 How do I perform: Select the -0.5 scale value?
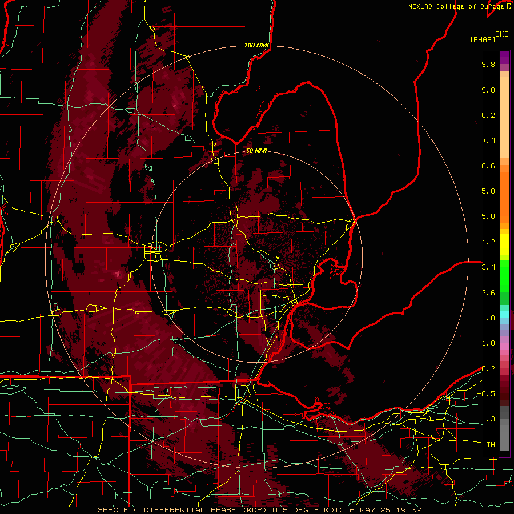click(x=486, y=394)
